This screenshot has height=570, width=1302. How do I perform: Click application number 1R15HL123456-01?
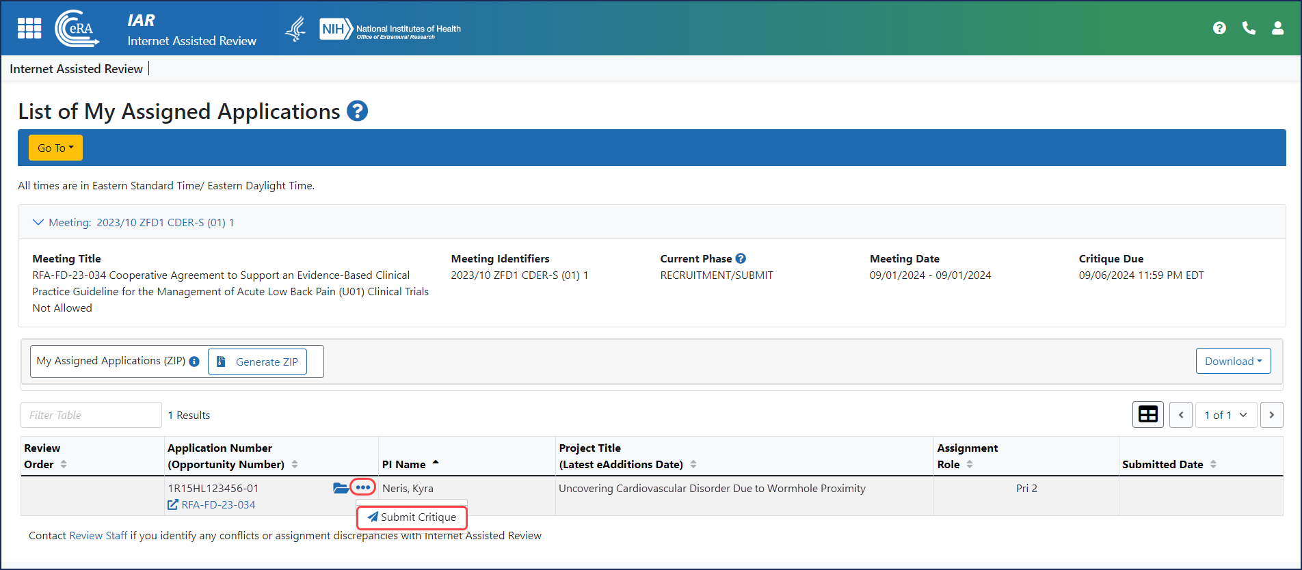213,488
